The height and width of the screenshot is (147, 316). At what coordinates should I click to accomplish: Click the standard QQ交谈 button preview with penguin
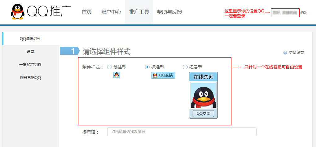coord(163,75)
